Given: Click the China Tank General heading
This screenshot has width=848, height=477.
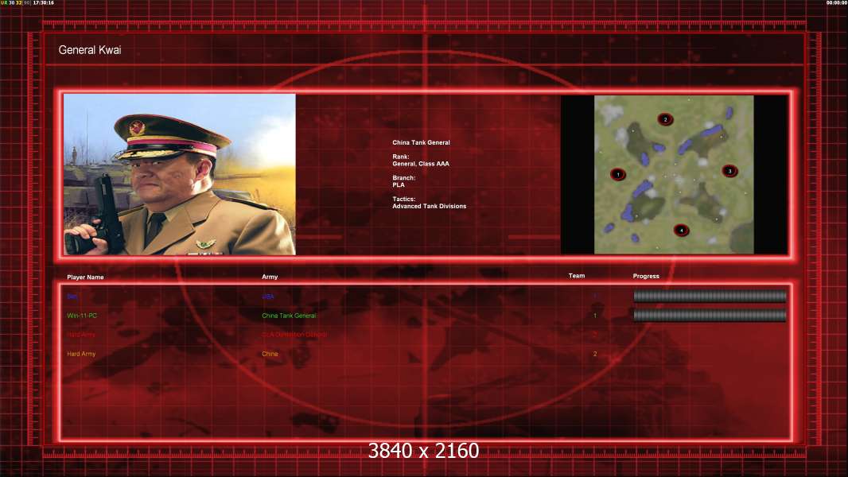Looking at the screenshot, I should 421,142.
